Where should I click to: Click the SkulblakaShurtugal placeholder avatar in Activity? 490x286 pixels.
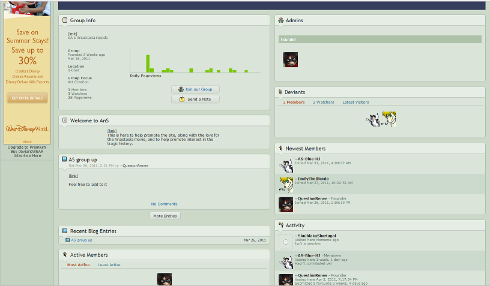286,242
